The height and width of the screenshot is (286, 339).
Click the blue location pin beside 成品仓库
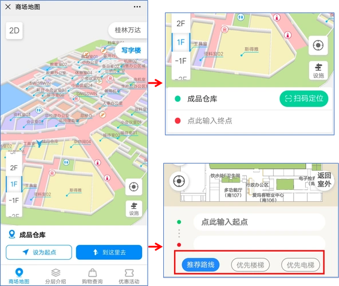point(11,235)
